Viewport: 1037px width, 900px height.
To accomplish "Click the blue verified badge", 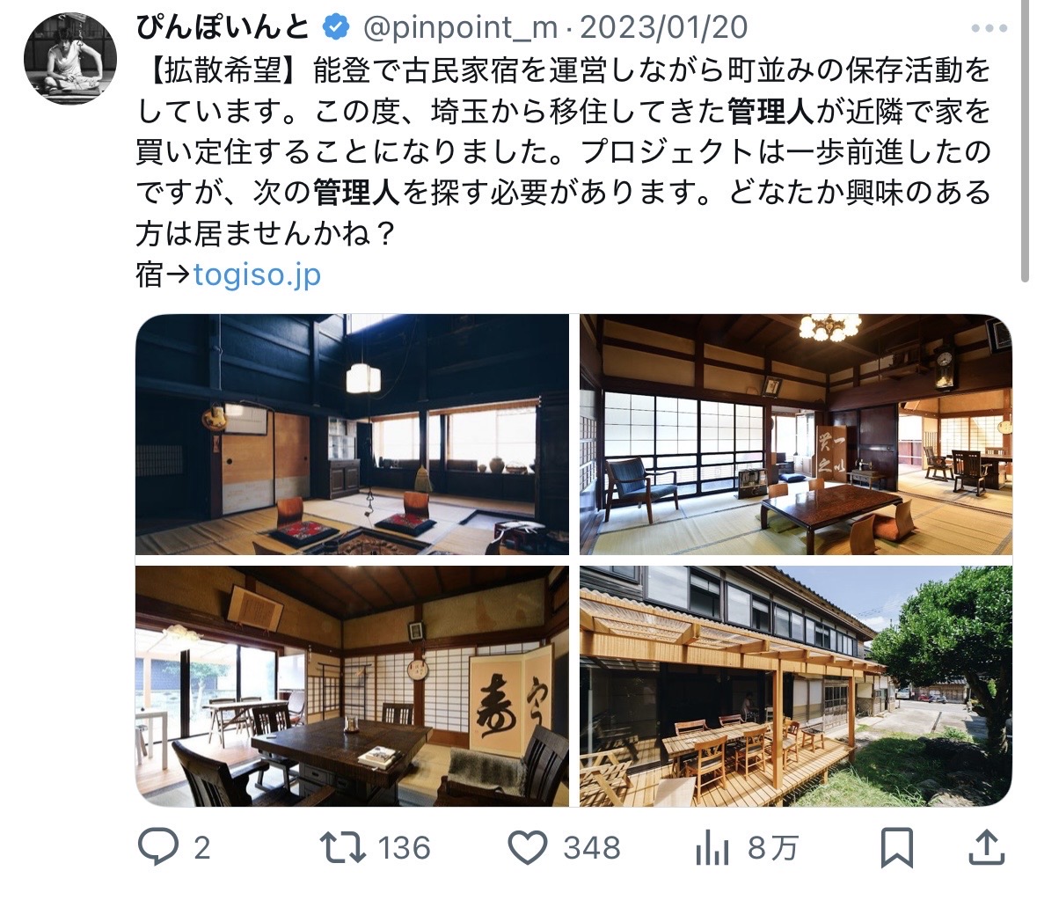I will pos(336,27).
